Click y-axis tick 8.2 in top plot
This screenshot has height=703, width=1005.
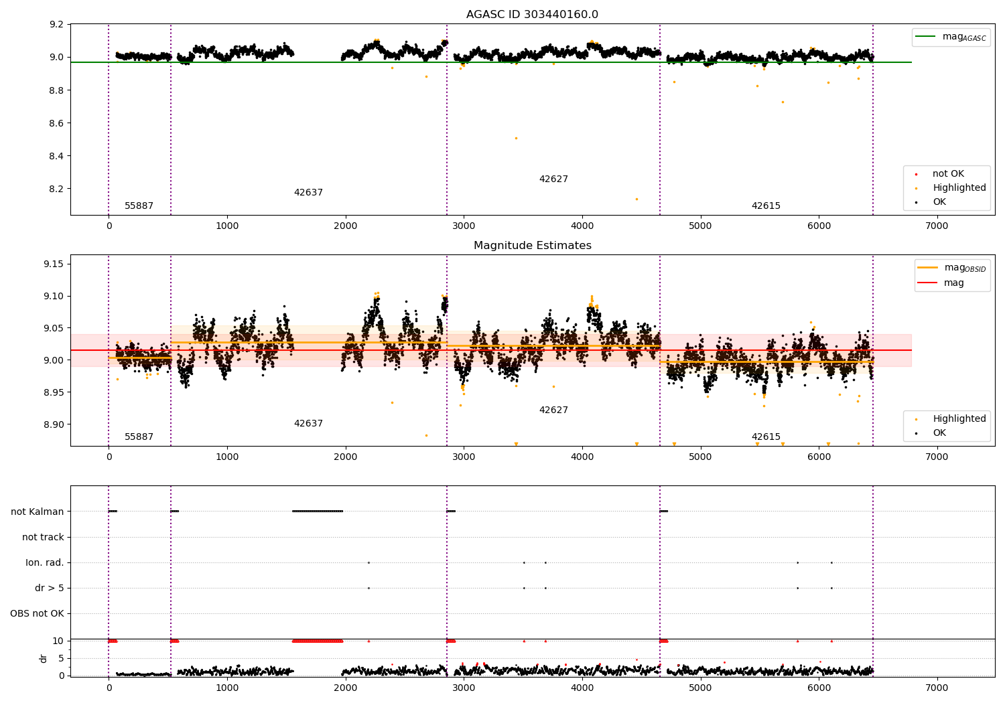(x=57, y=189)
